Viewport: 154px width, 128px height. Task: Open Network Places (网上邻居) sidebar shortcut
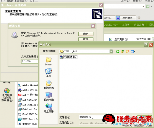tap(49, 108)
